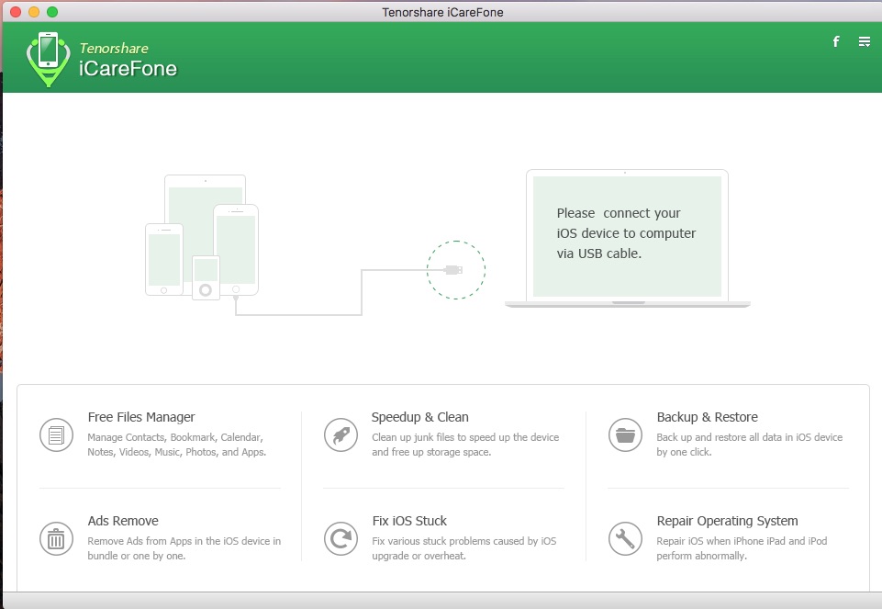Click the Repair Operating System wrench icon
Image resolution: width=882 pixels, height=609 pixels.
(626, 538)
